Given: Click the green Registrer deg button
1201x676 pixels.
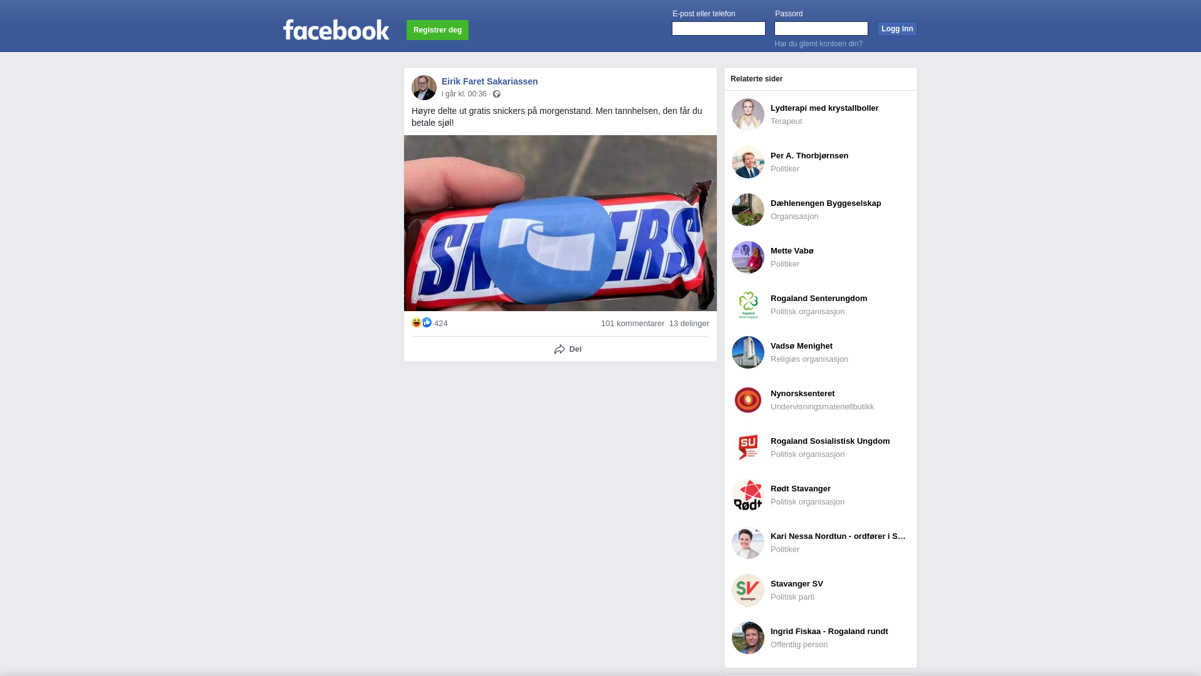Looking at the screenshot, I should pos(437,30).
